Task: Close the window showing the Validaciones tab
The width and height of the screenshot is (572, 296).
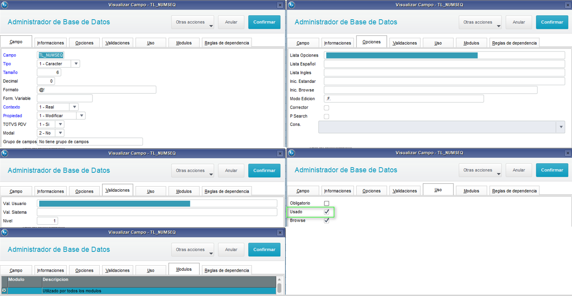Action: pos(280,153)
